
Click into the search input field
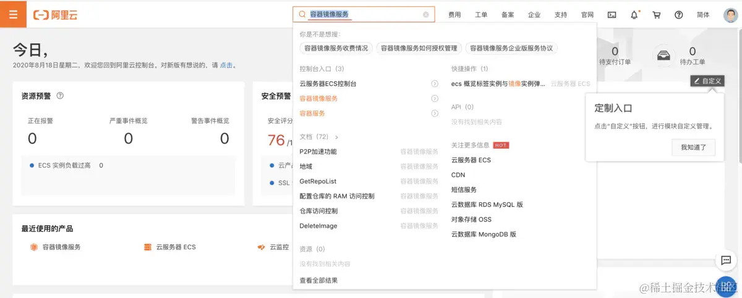point(364,14)
